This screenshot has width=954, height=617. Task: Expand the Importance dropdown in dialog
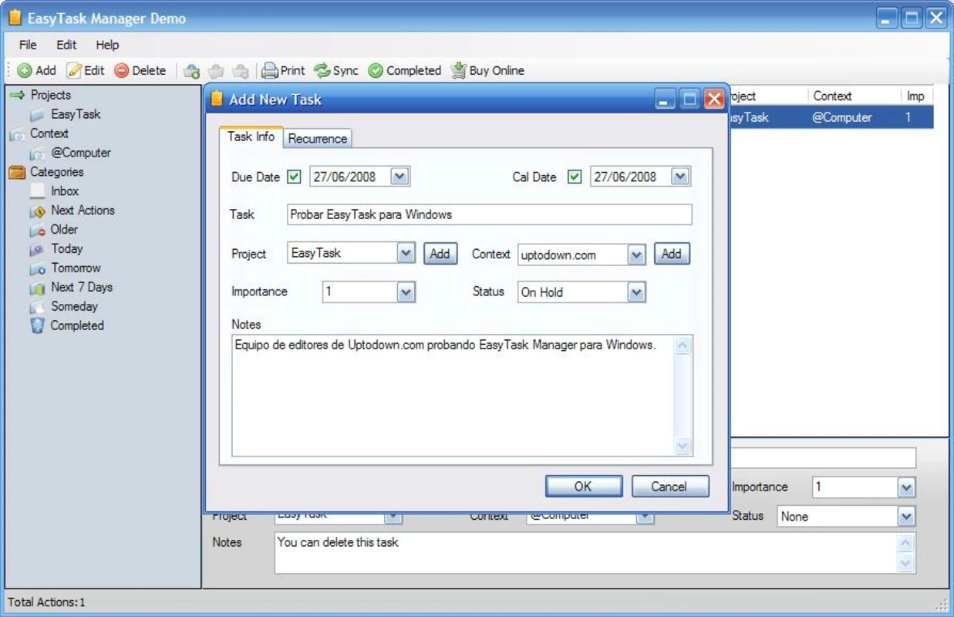click(x=406, y=292)
